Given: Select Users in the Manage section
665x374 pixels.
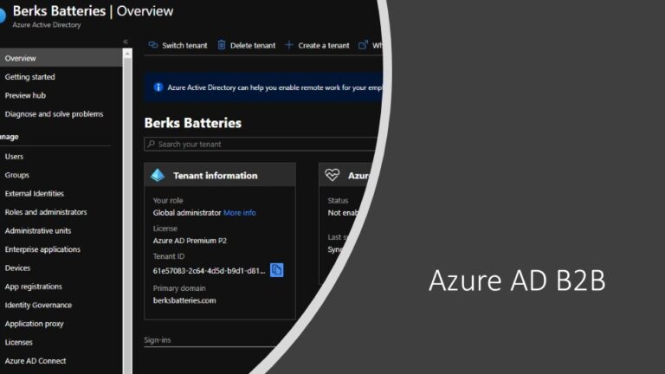Looking at the screenshot, I should click(x=14, y=157).
